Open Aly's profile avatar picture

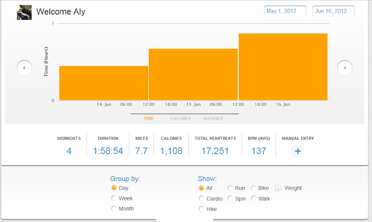[x=24, y=12]
